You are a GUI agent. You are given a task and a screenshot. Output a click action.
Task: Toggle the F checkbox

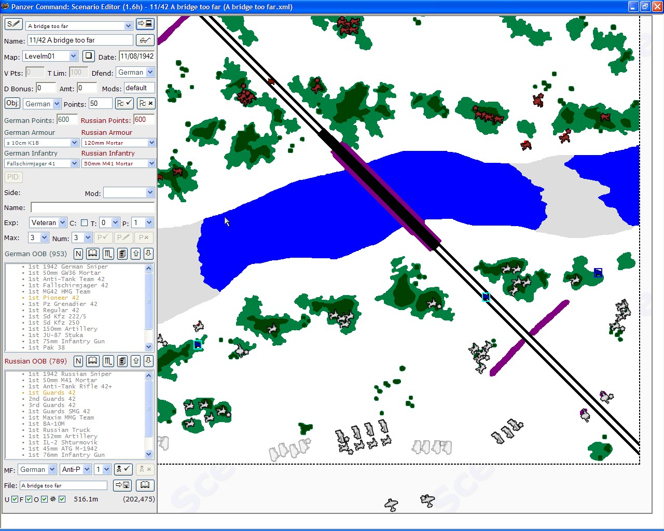click(29, 499)
